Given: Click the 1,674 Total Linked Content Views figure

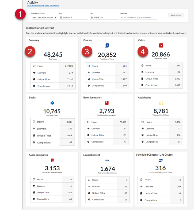Looking at the screenshot, I should [108, 169].
